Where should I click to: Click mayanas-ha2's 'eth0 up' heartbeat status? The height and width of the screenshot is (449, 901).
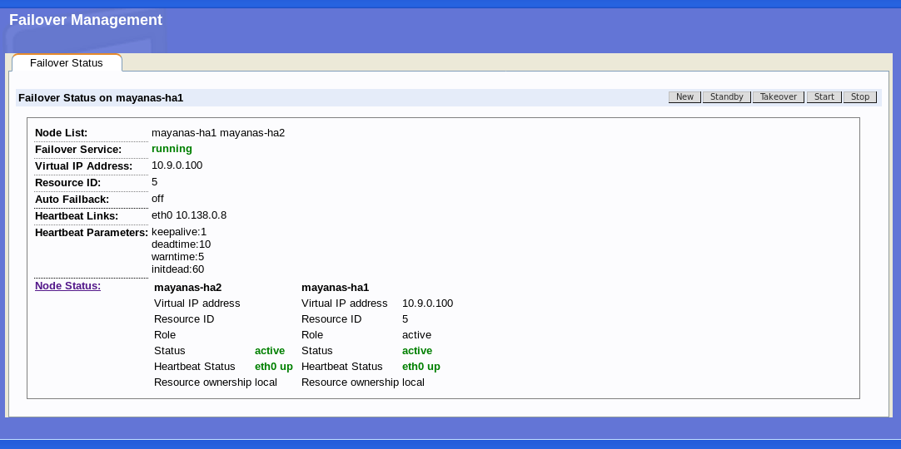(273, 367)
